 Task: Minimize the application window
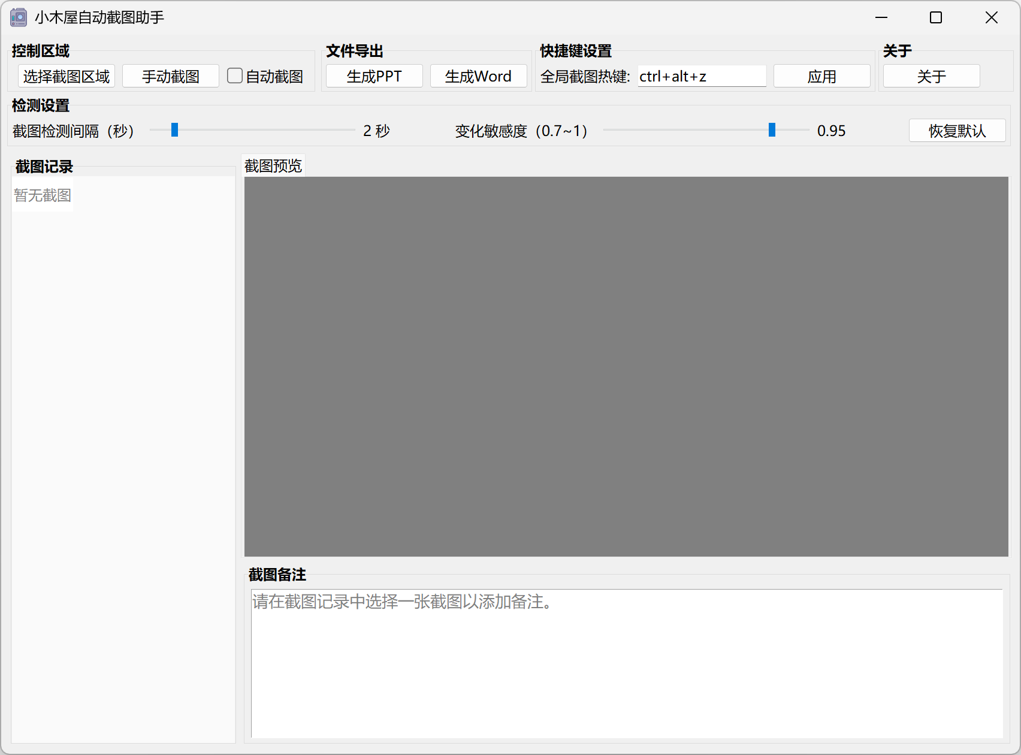click(x=881, y=17)
